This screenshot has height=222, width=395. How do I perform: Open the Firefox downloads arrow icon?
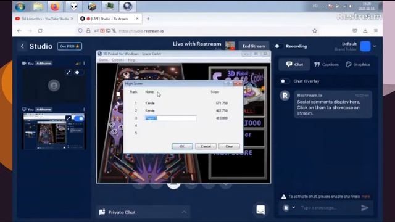click(x=365, y=31)
